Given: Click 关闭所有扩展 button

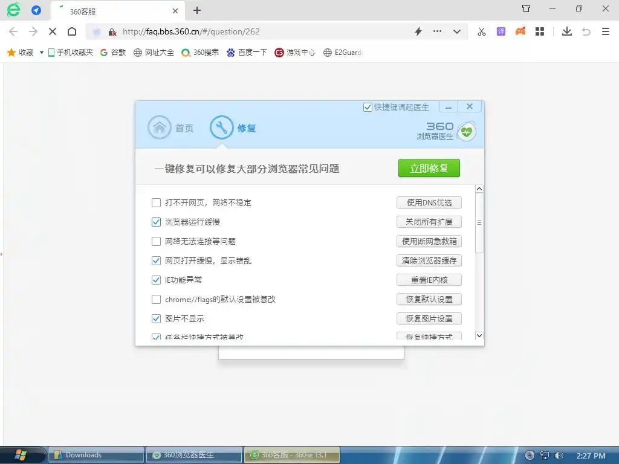Looking at the screenshot, I should tap(429, 222).
